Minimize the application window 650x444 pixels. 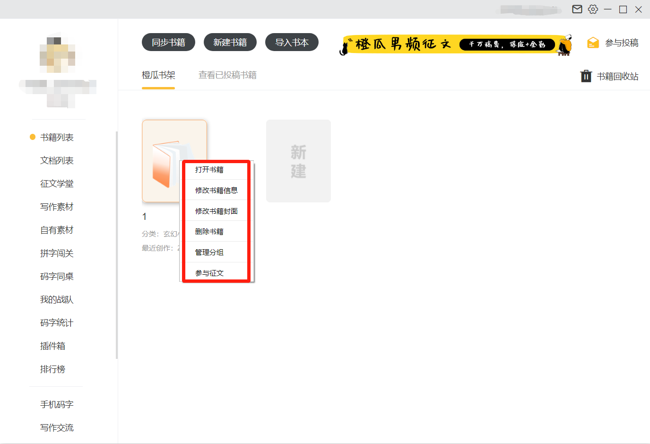coord(608,9)
